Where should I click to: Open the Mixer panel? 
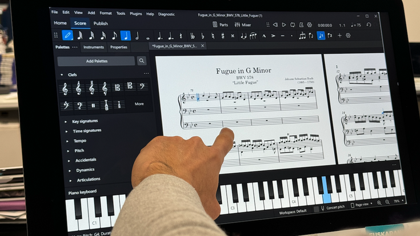click(243, 25)
